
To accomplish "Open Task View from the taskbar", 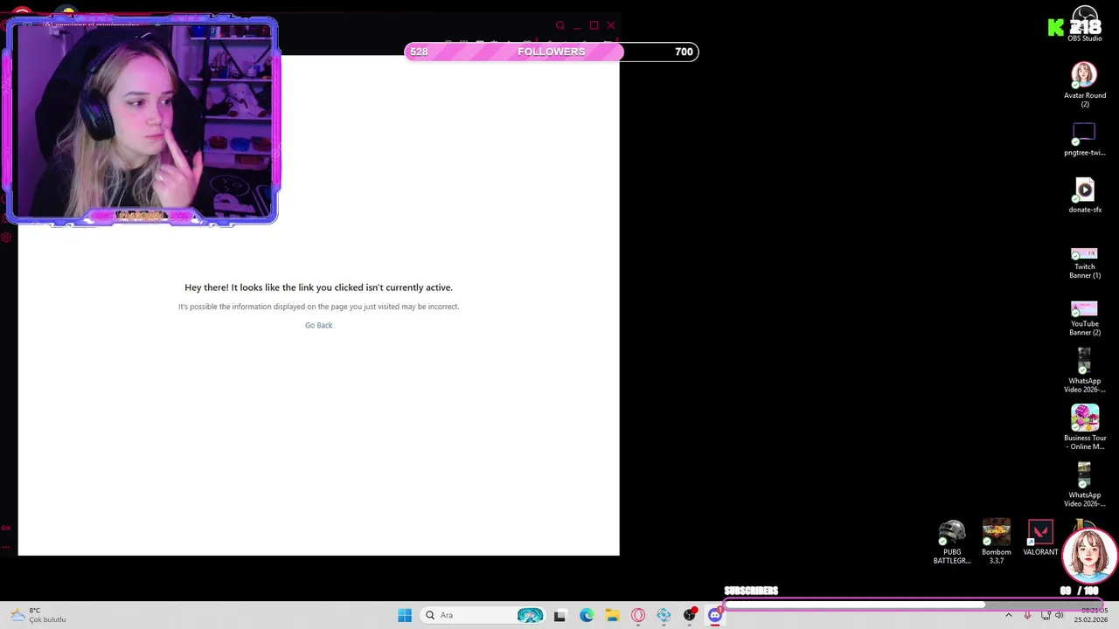I will point(559,615).
